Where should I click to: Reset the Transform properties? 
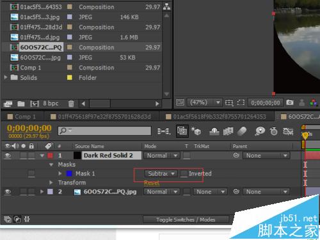[x=152, y=183]
